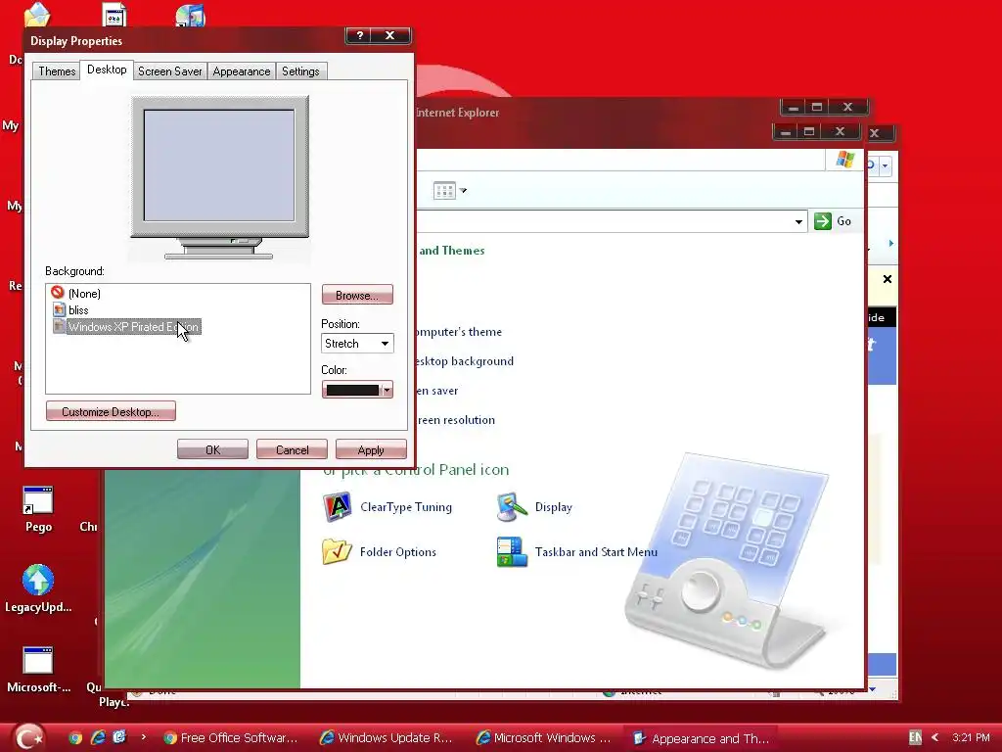
Task: Switch to the Screen Saver tab
Action: coord(170,70)
